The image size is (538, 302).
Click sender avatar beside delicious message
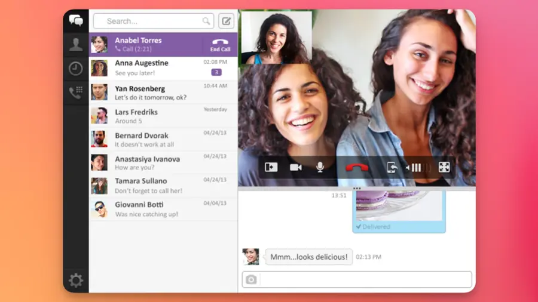click(251, 257)
